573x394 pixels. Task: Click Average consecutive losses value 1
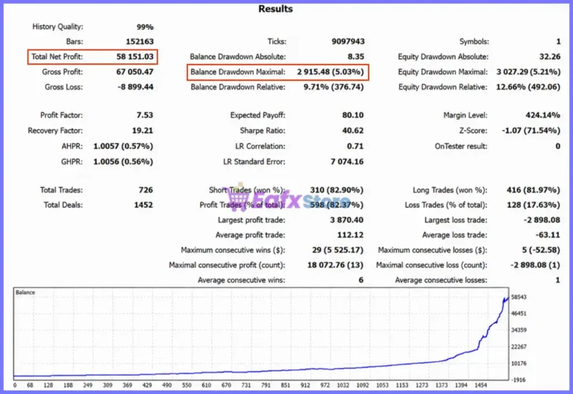[558, 280]
